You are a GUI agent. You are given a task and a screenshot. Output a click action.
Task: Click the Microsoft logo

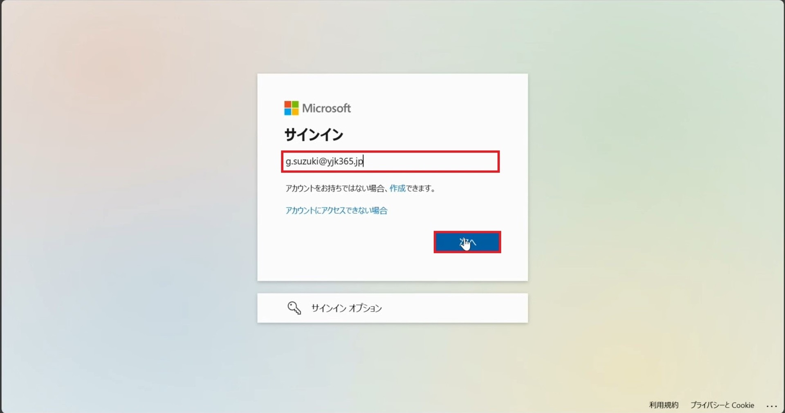pos(317,108)
